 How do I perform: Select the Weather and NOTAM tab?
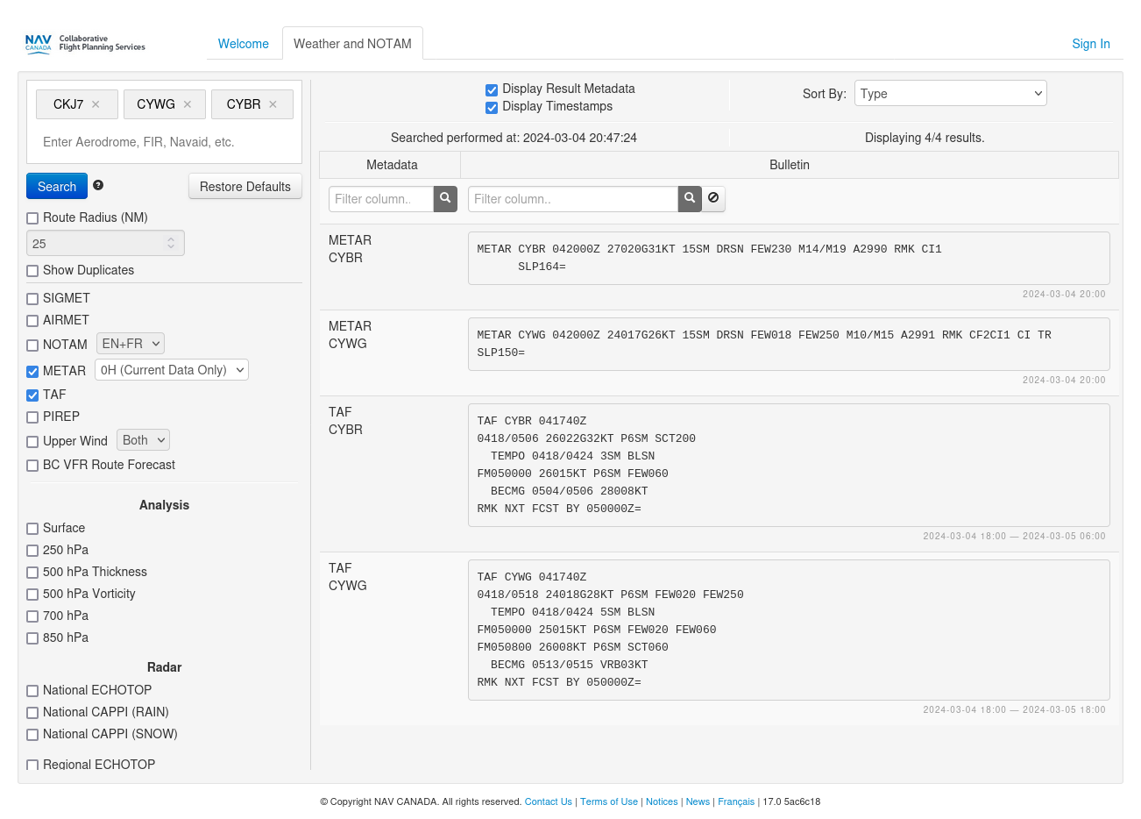(352, 44)
